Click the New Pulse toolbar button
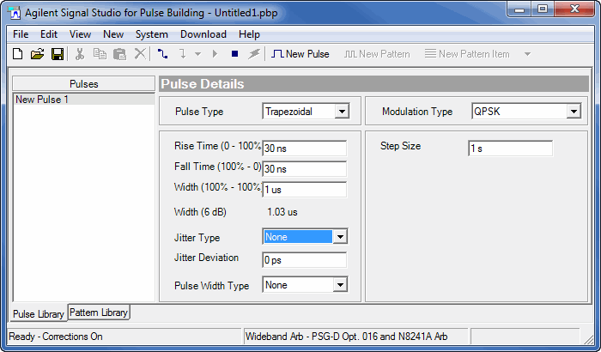The width and height of the screenshot is (601, 352). point(300,54)
